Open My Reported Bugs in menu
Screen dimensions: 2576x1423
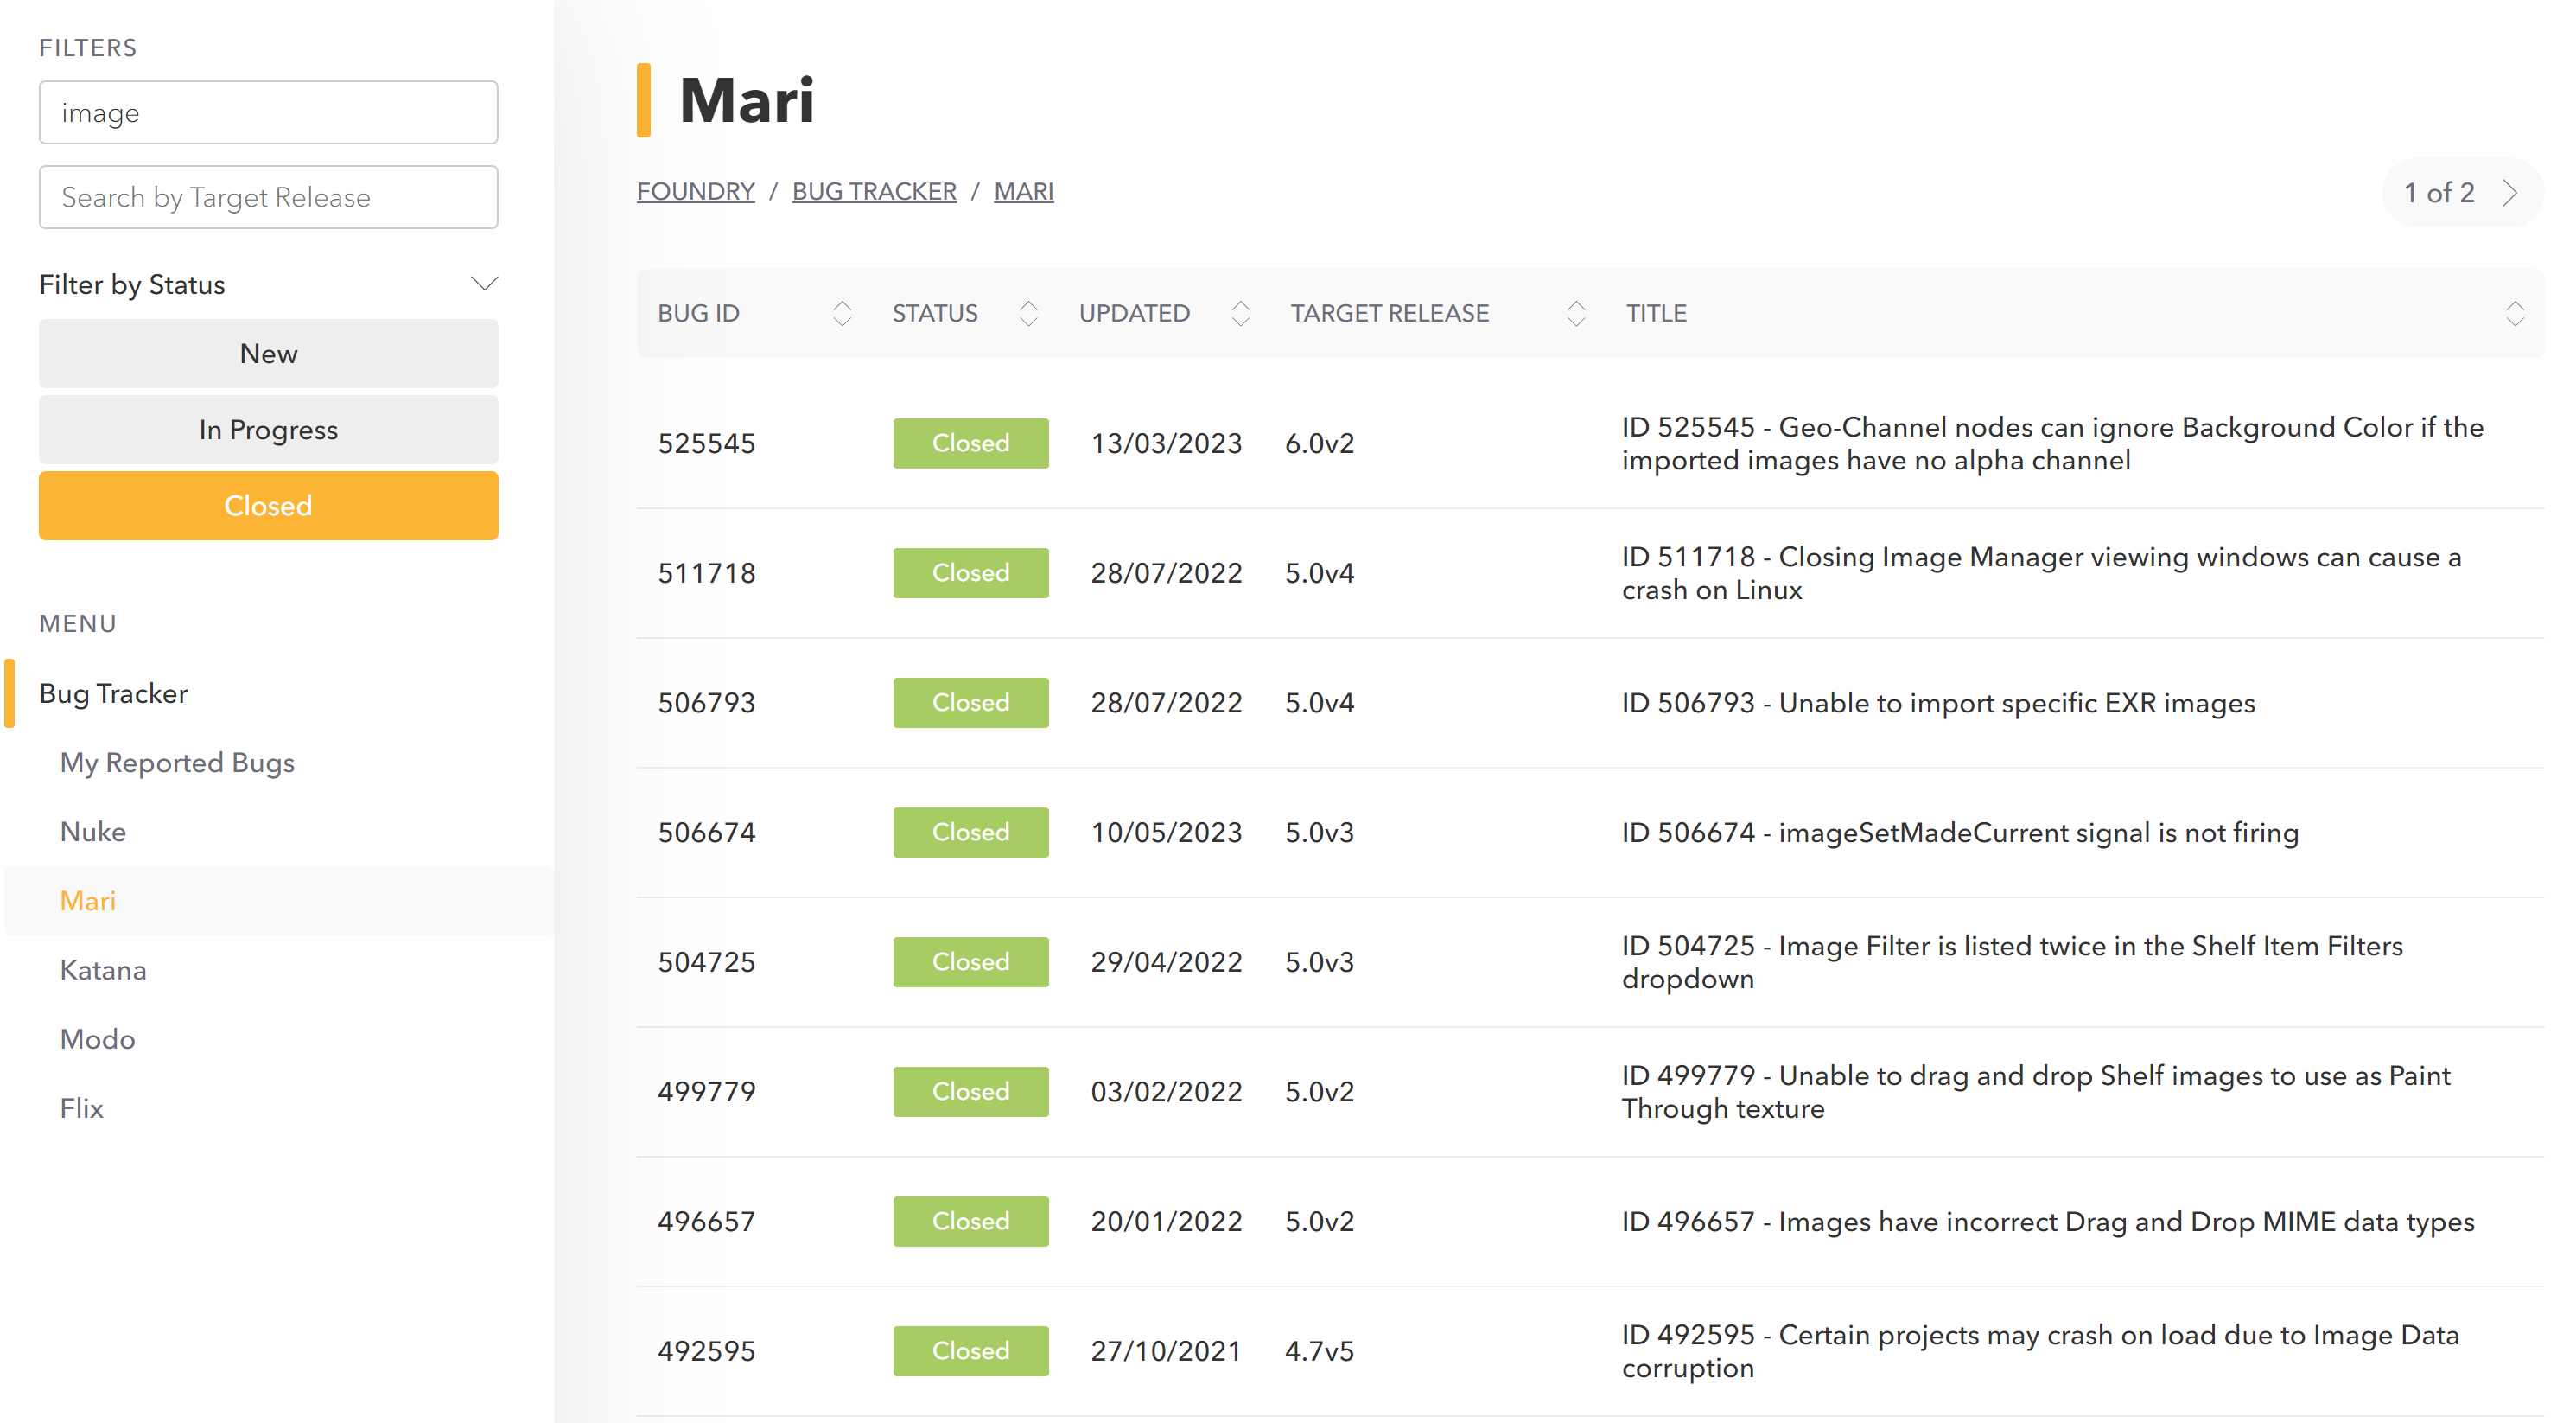[x=177, y=762]
